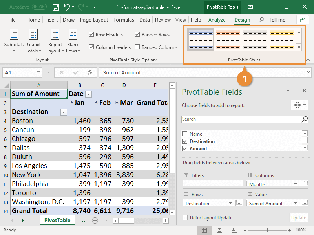Open Customize Quick Access Toolbar menu
This screenshot has width=314, height=235.
coord(94,7)
